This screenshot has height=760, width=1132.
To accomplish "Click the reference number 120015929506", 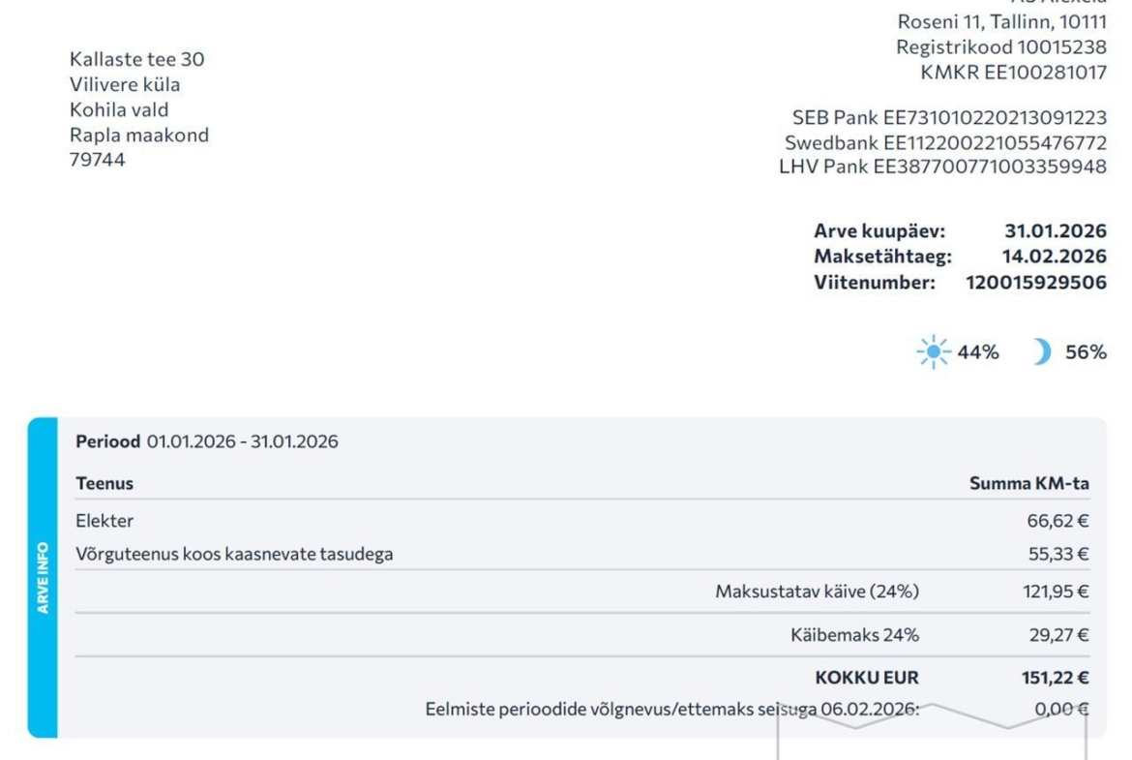I will 1036,283.
